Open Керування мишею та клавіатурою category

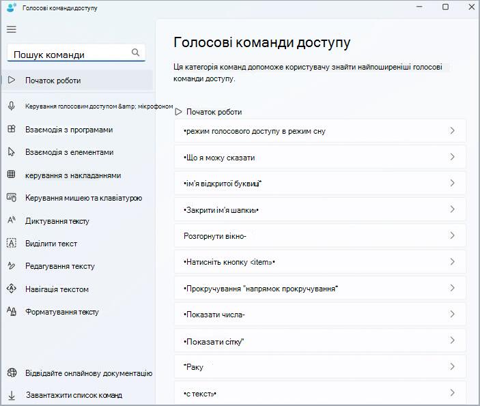coord(83,198)
